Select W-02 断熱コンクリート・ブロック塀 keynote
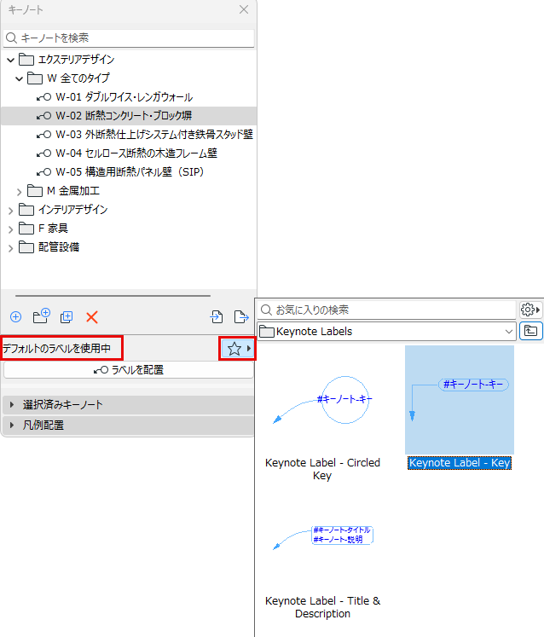Viewport: 544px width, 637px height. tap(129, 116)
